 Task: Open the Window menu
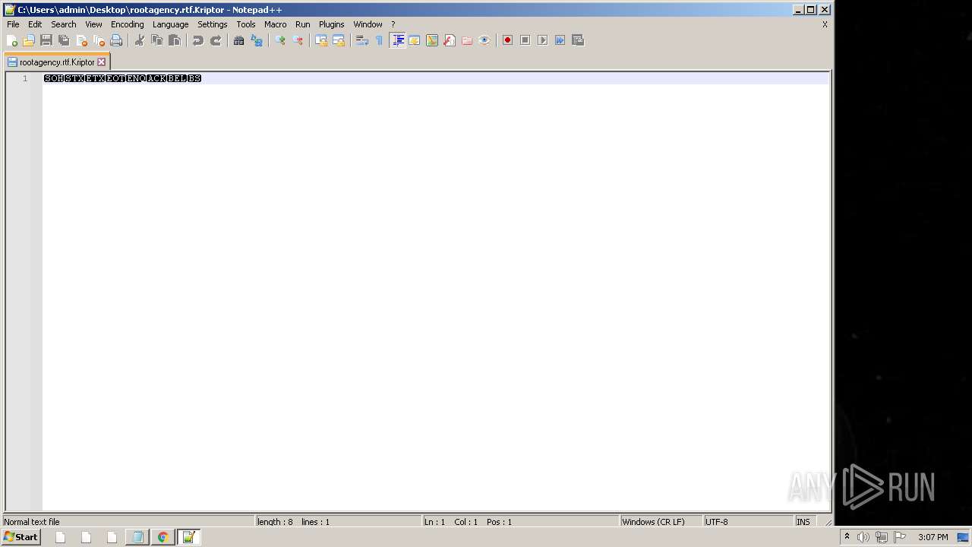click(368, 24)
